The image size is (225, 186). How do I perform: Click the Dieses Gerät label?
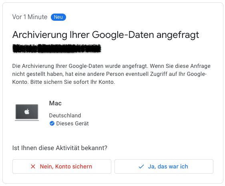(72, 123)
